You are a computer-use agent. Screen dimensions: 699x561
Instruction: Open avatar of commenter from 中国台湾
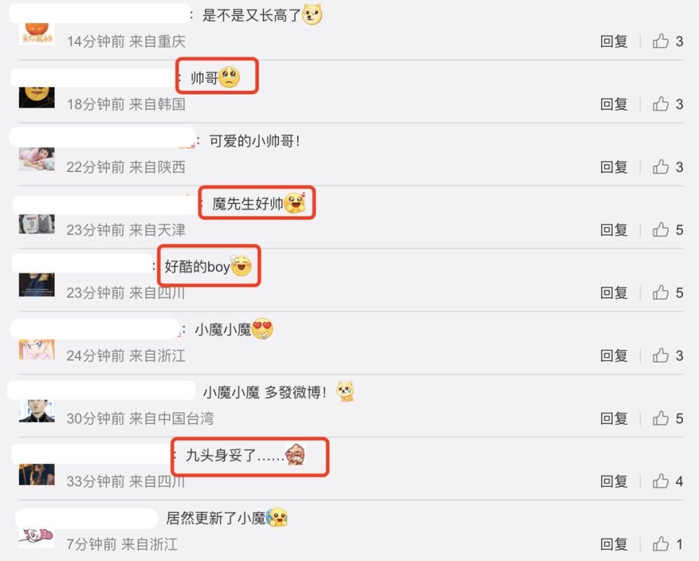pos(36,411)
